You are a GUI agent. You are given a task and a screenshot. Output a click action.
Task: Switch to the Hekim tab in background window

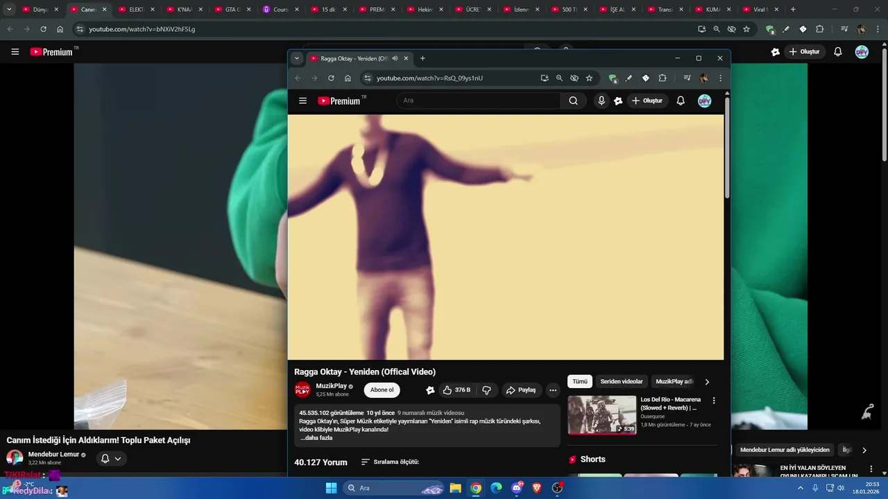tap(423, 10)
